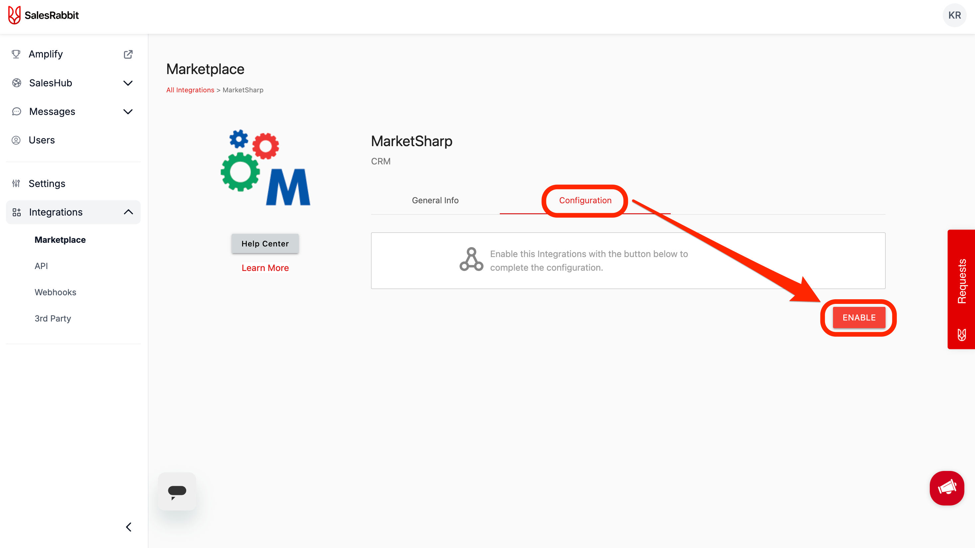The width and height of the screenshot is (975, 548).
Task: Collapse the sidebar with back arrow
Action: [x=129, y=527]
